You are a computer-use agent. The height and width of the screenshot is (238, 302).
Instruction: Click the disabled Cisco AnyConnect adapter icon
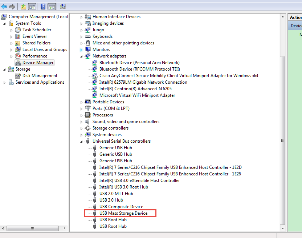pyautogui.click(x=95, y=76)
